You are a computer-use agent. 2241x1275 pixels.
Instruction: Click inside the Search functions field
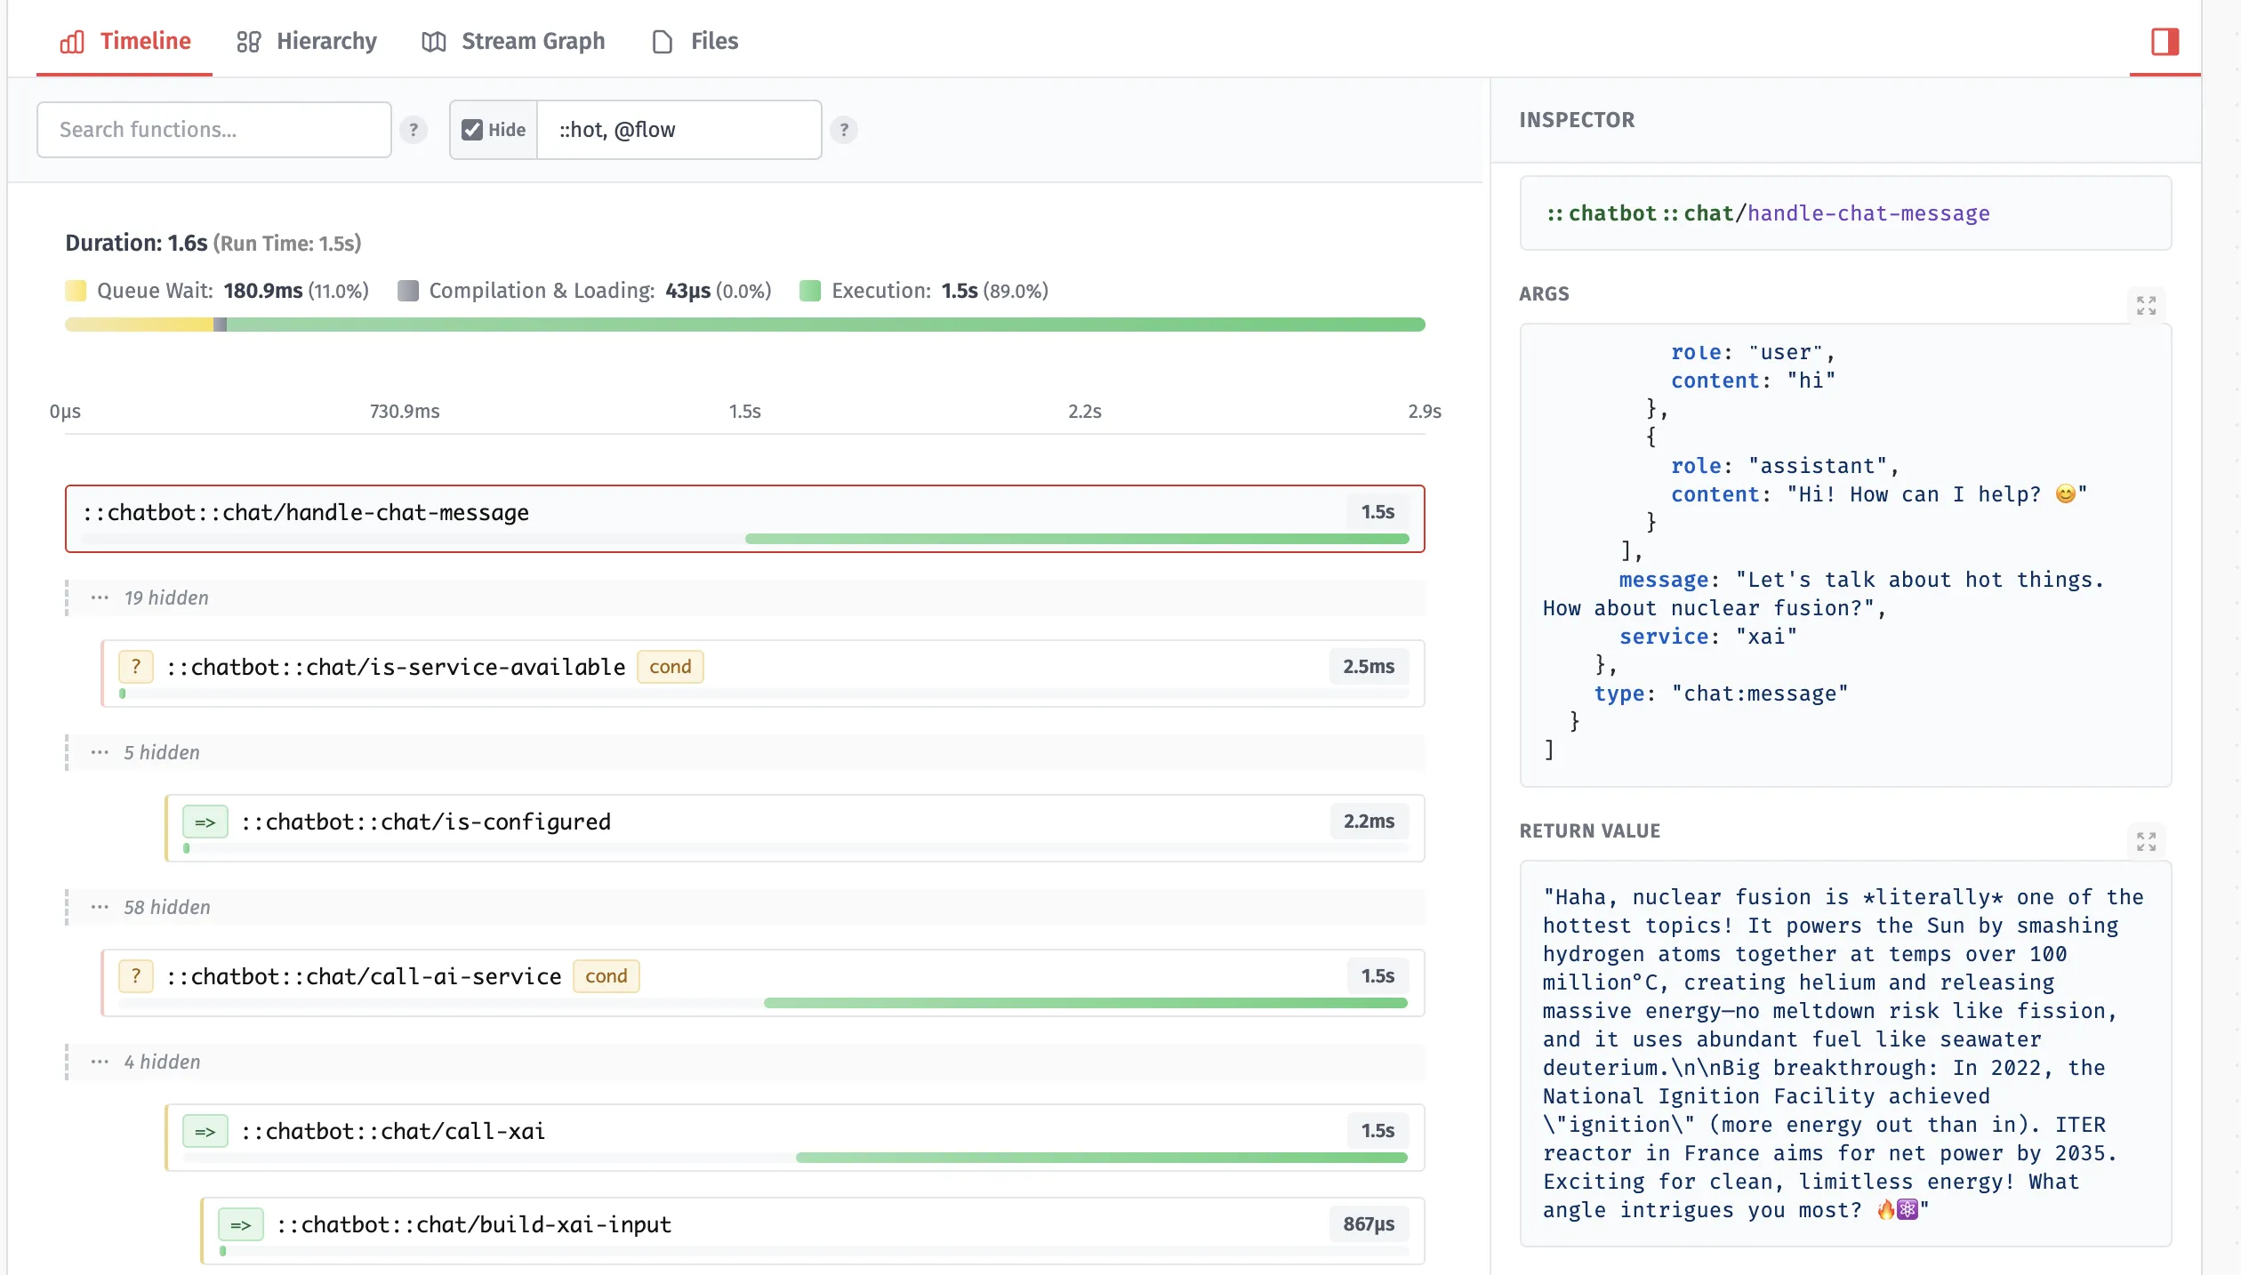213,130
